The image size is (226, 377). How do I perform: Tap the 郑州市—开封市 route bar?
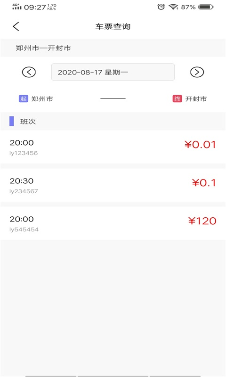point(113,48)
